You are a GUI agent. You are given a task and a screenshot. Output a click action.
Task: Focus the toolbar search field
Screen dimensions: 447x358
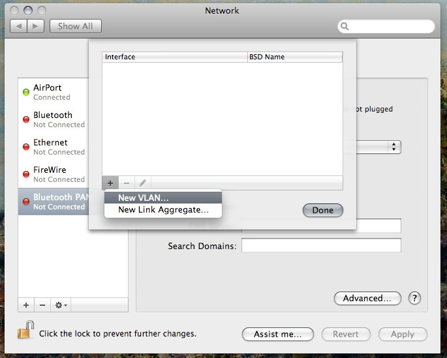386,26
